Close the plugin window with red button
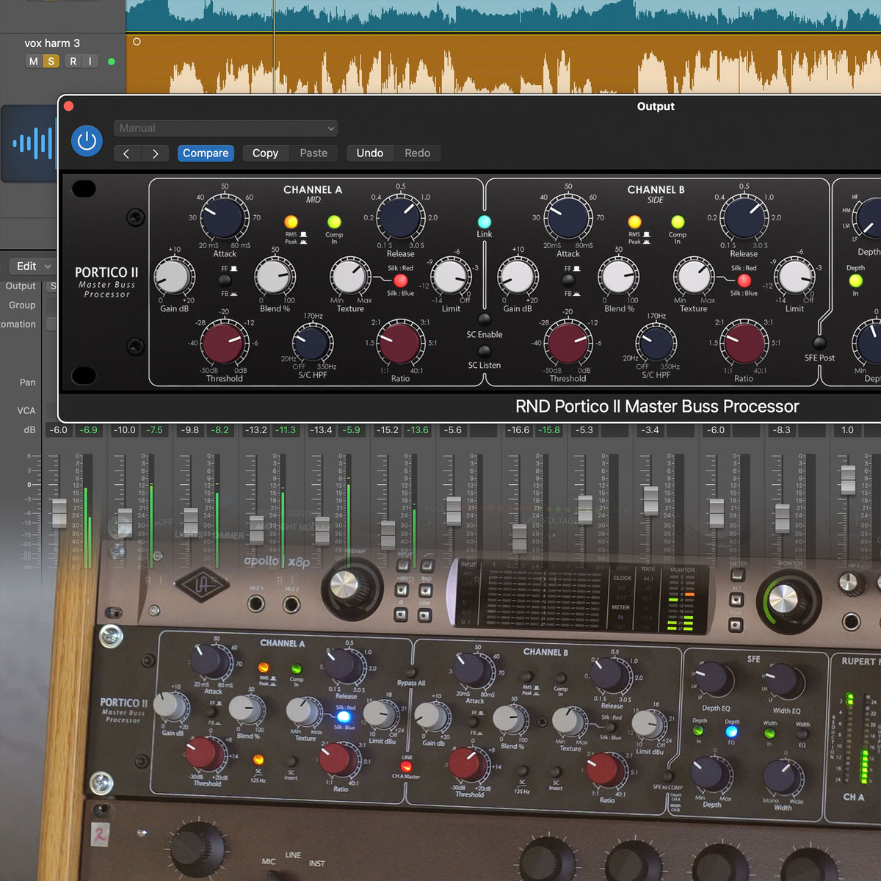This screenshot has width=881, height=881. (x=69, y=106)
